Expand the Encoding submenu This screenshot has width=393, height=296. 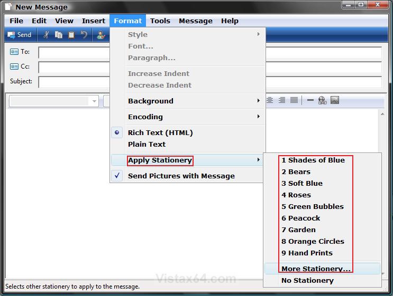(x=188, y=117)
